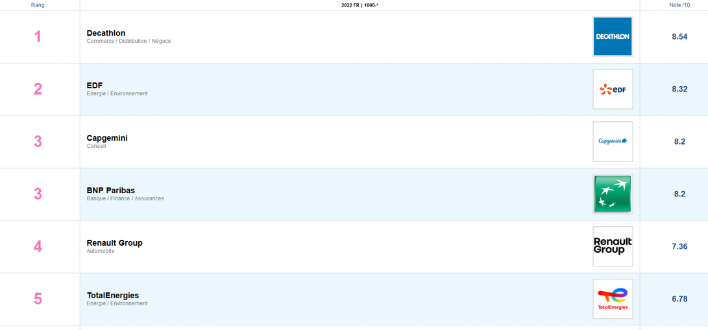This screenshot has height=330, width=708.
Task: Select the EDF score 8.32
Action: click(x=679, y=89)
